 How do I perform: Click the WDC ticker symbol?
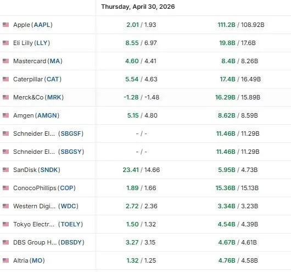click(68, 206)
